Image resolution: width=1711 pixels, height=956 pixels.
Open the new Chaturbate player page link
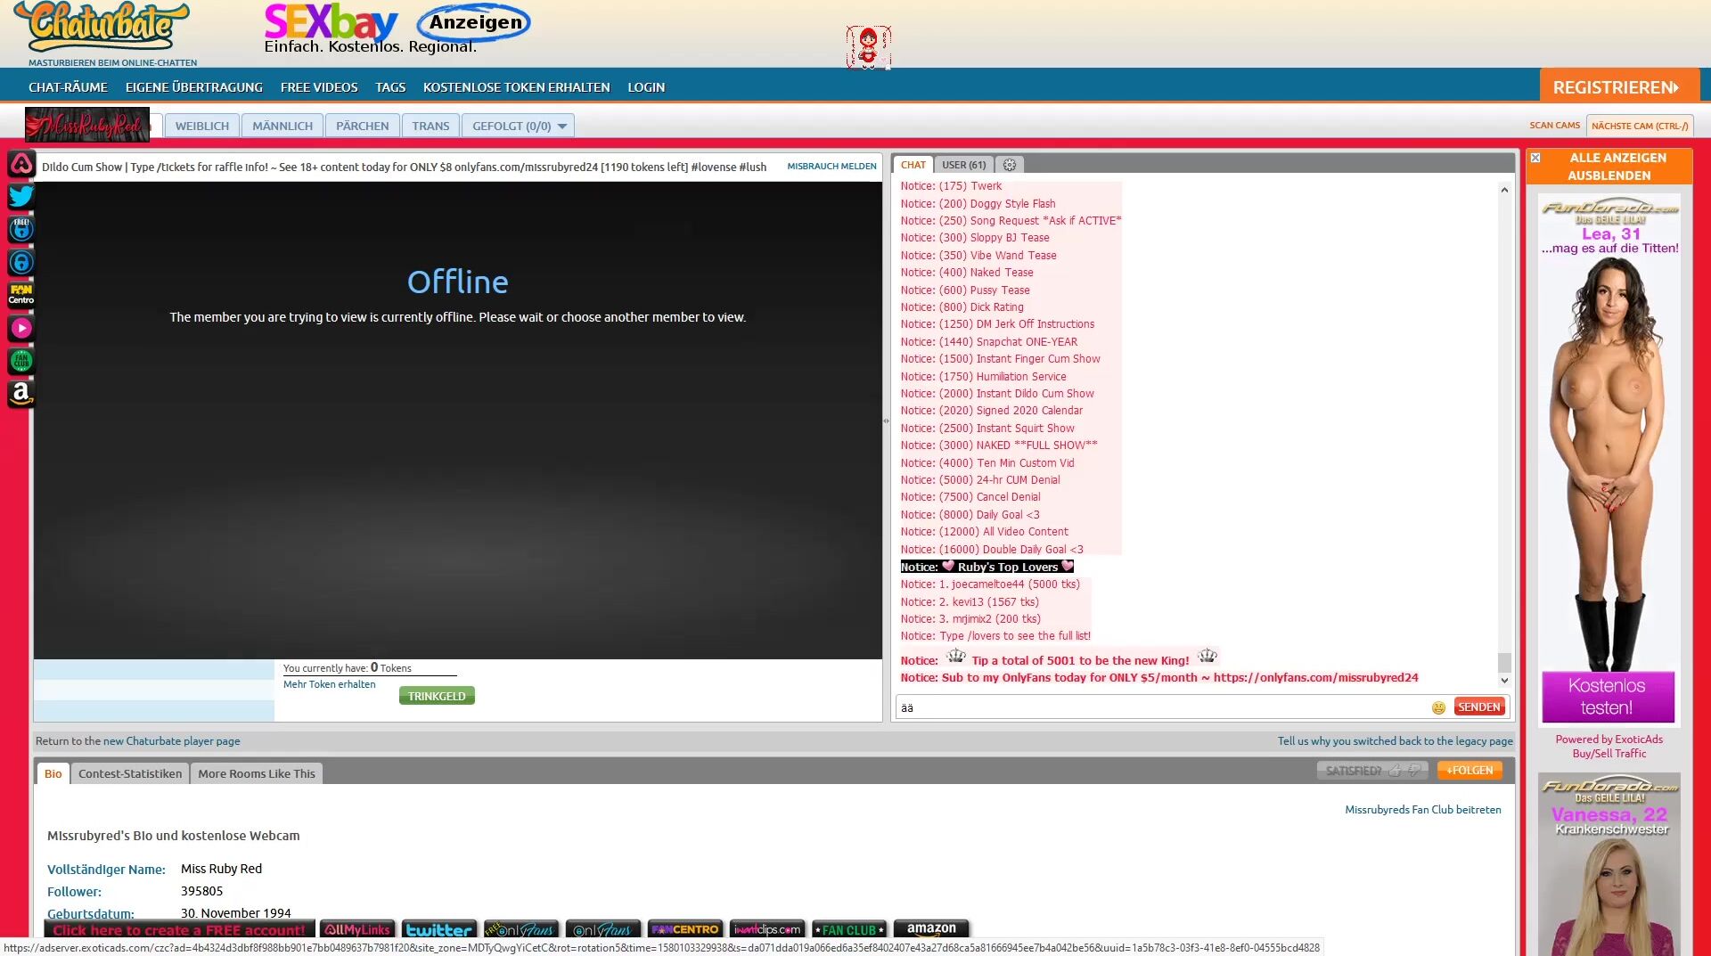(171, 741)
